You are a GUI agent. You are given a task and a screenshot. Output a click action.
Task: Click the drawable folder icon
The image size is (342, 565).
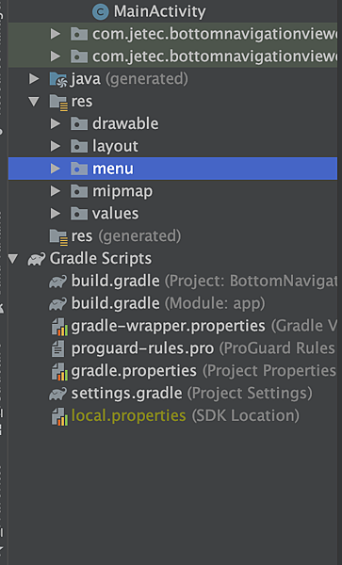tap(79, 124)
